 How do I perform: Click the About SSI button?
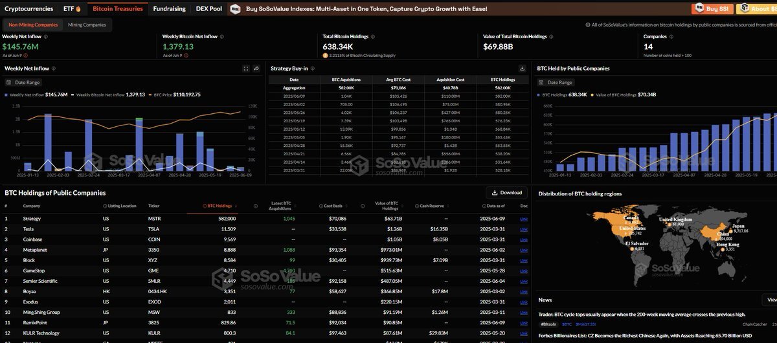coord(757,9)
